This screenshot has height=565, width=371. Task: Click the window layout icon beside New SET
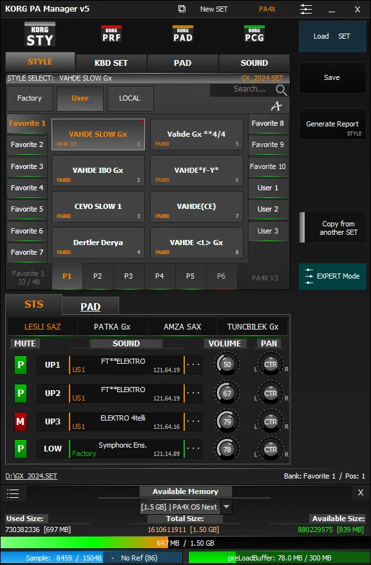coord(182,8)
